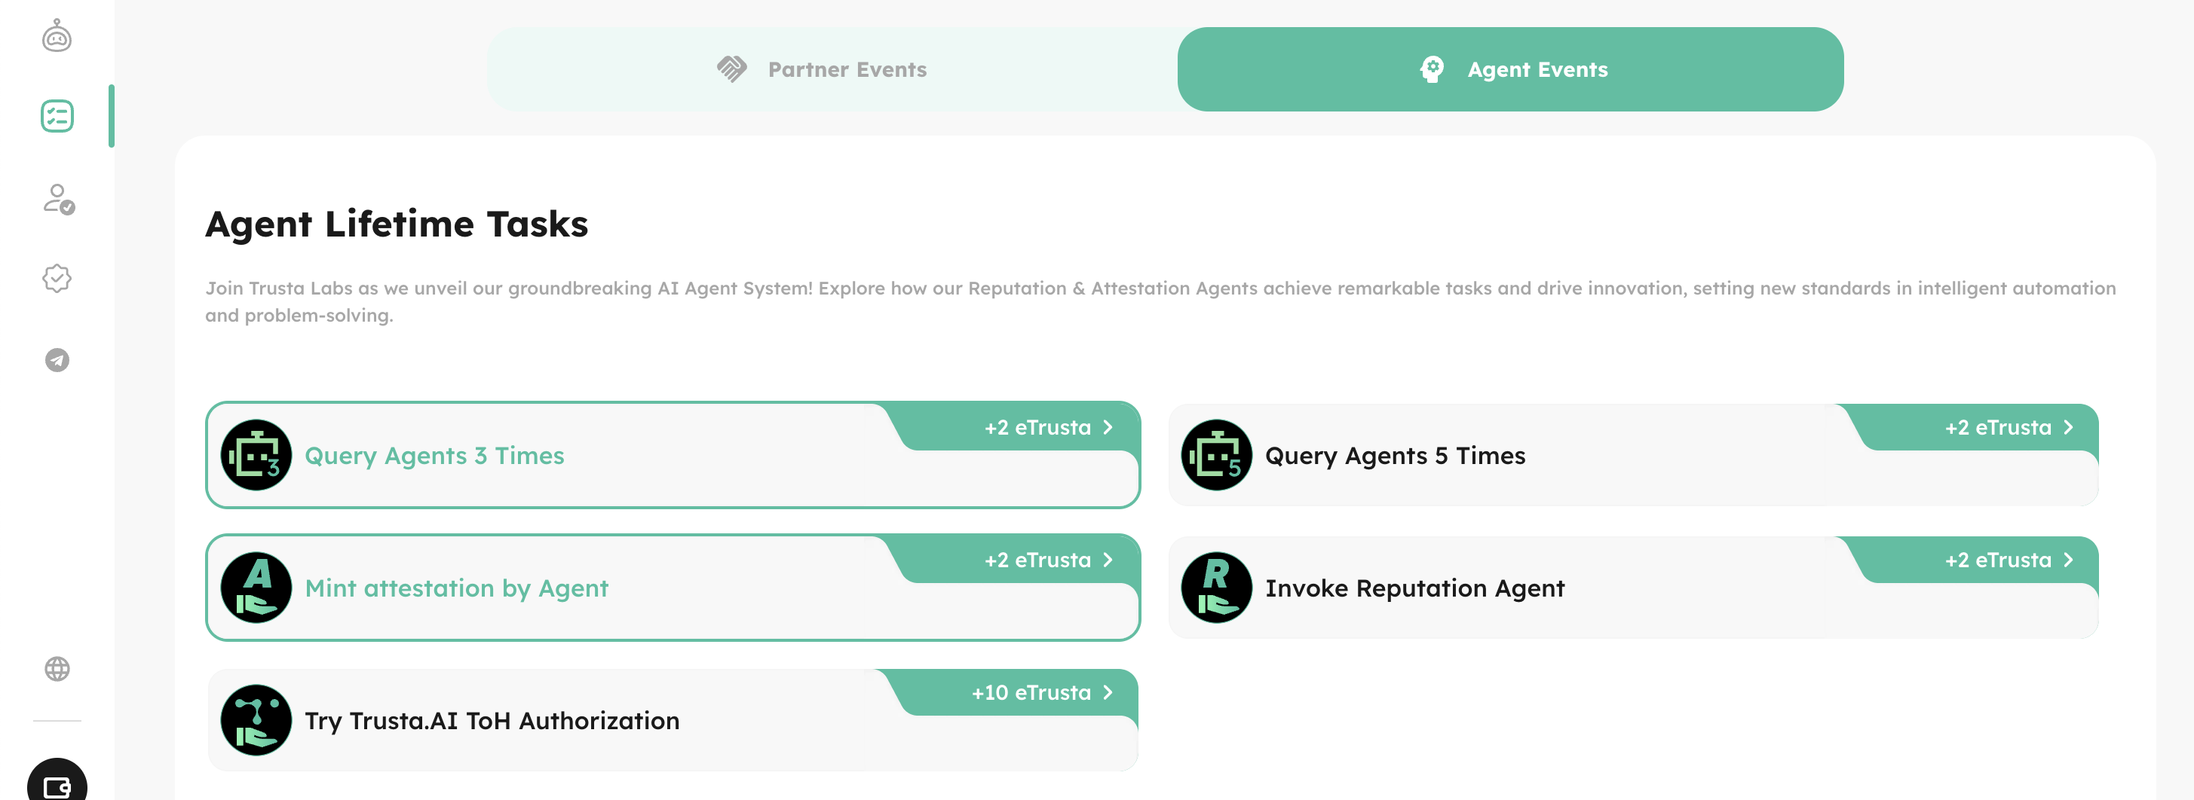Expand chevron on ToH Authorization reward
The height and width of the screenshot is (800, 2194).
pyautogui.click(x=1108, y=693)
